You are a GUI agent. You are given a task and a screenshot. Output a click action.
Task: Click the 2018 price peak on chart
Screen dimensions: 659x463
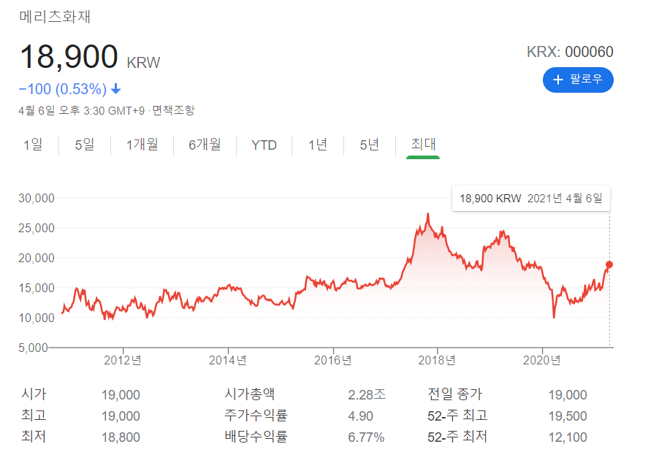[x=428, y=214]
